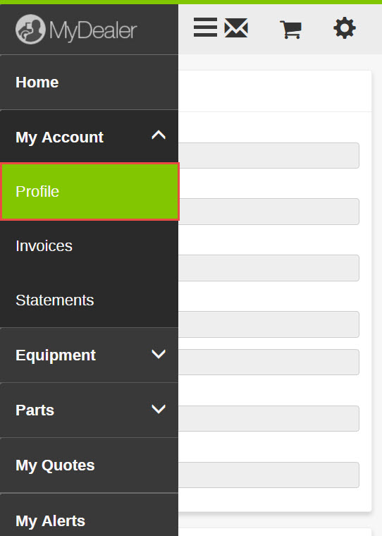Select the Equipment menu label

click(56, 355)
